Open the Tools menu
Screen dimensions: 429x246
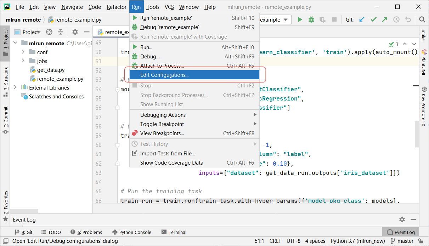153,7
